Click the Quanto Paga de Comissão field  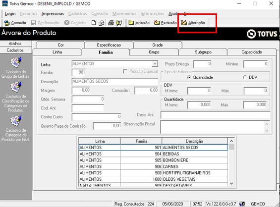[x=107, y=126]
